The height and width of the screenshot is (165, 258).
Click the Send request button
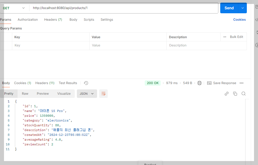(x=229, y=8)
